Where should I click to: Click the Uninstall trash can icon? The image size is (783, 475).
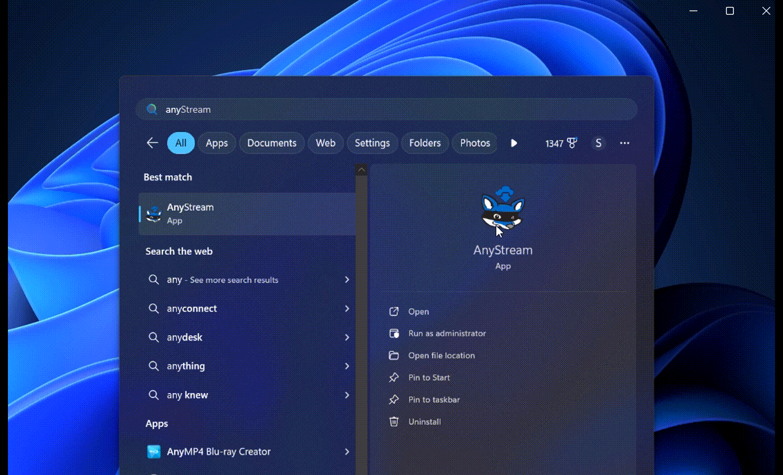click(x=394, y=422)
